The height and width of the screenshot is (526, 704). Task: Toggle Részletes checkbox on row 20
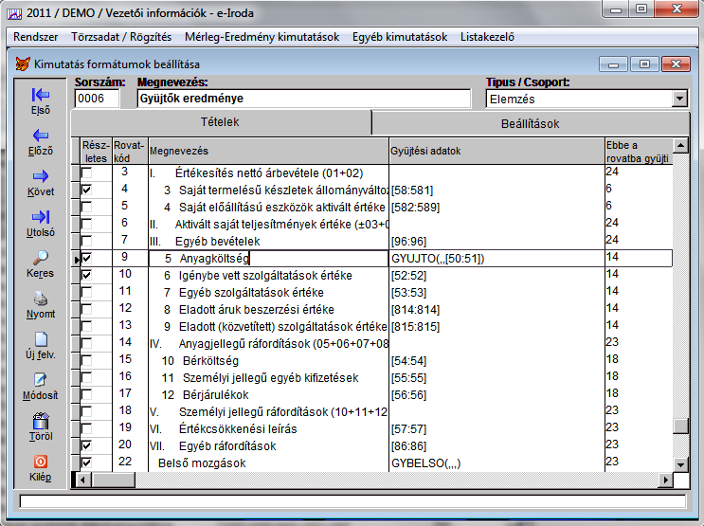tap(87, 445)
